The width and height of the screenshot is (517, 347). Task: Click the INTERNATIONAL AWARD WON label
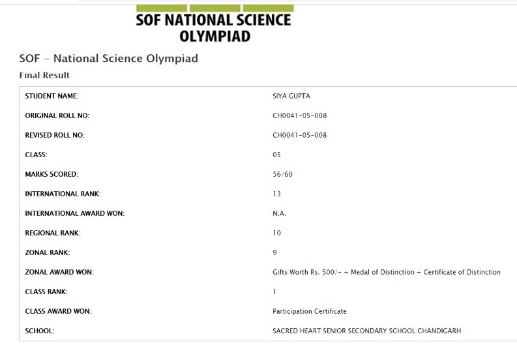[x=74, y=213]
